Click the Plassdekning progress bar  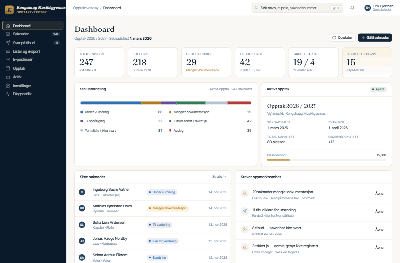coord(326,160)
